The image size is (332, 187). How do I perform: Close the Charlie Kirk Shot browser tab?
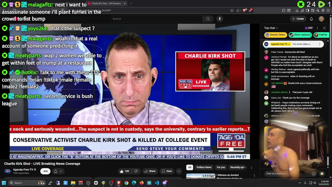tap(125, 3)
